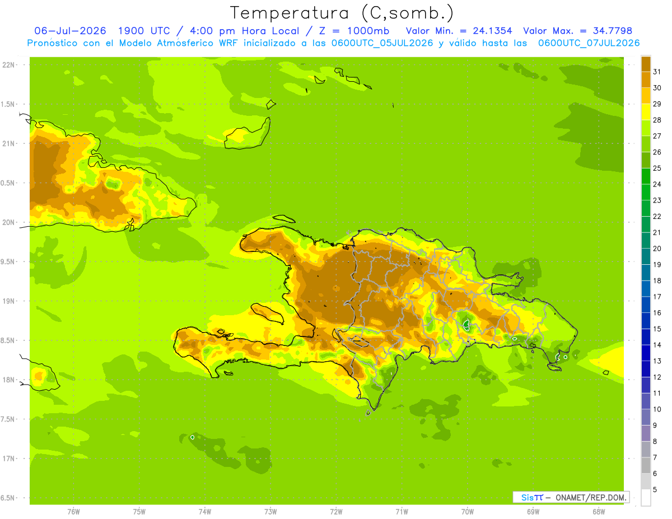Pick the colorbar swatch between 23 and 24

pos(646,192)
